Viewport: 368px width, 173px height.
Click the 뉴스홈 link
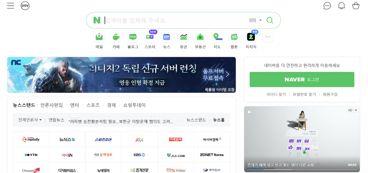[219, 120]
